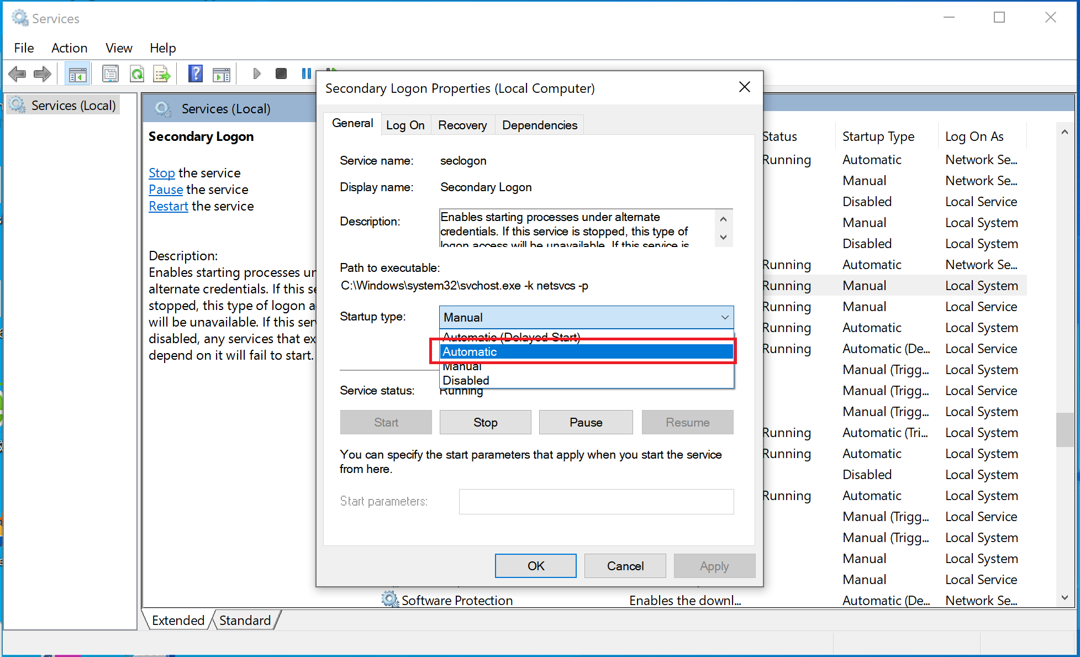Open the Dependencies tab
Image resolution: width=1080 pixels, height=657 pixels.
click(x=539, y=124)
